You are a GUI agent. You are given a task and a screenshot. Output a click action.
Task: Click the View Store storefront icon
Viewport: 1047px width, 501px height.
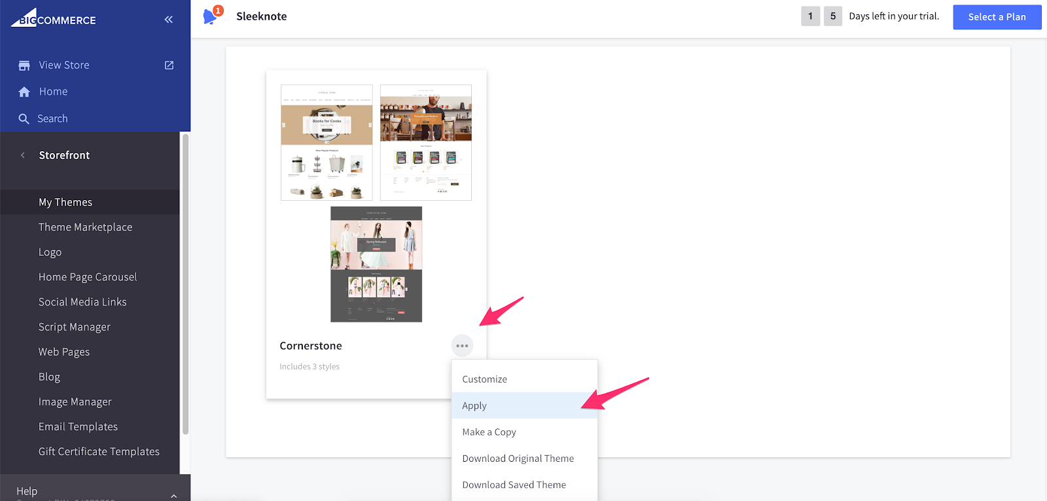(24, 65)
